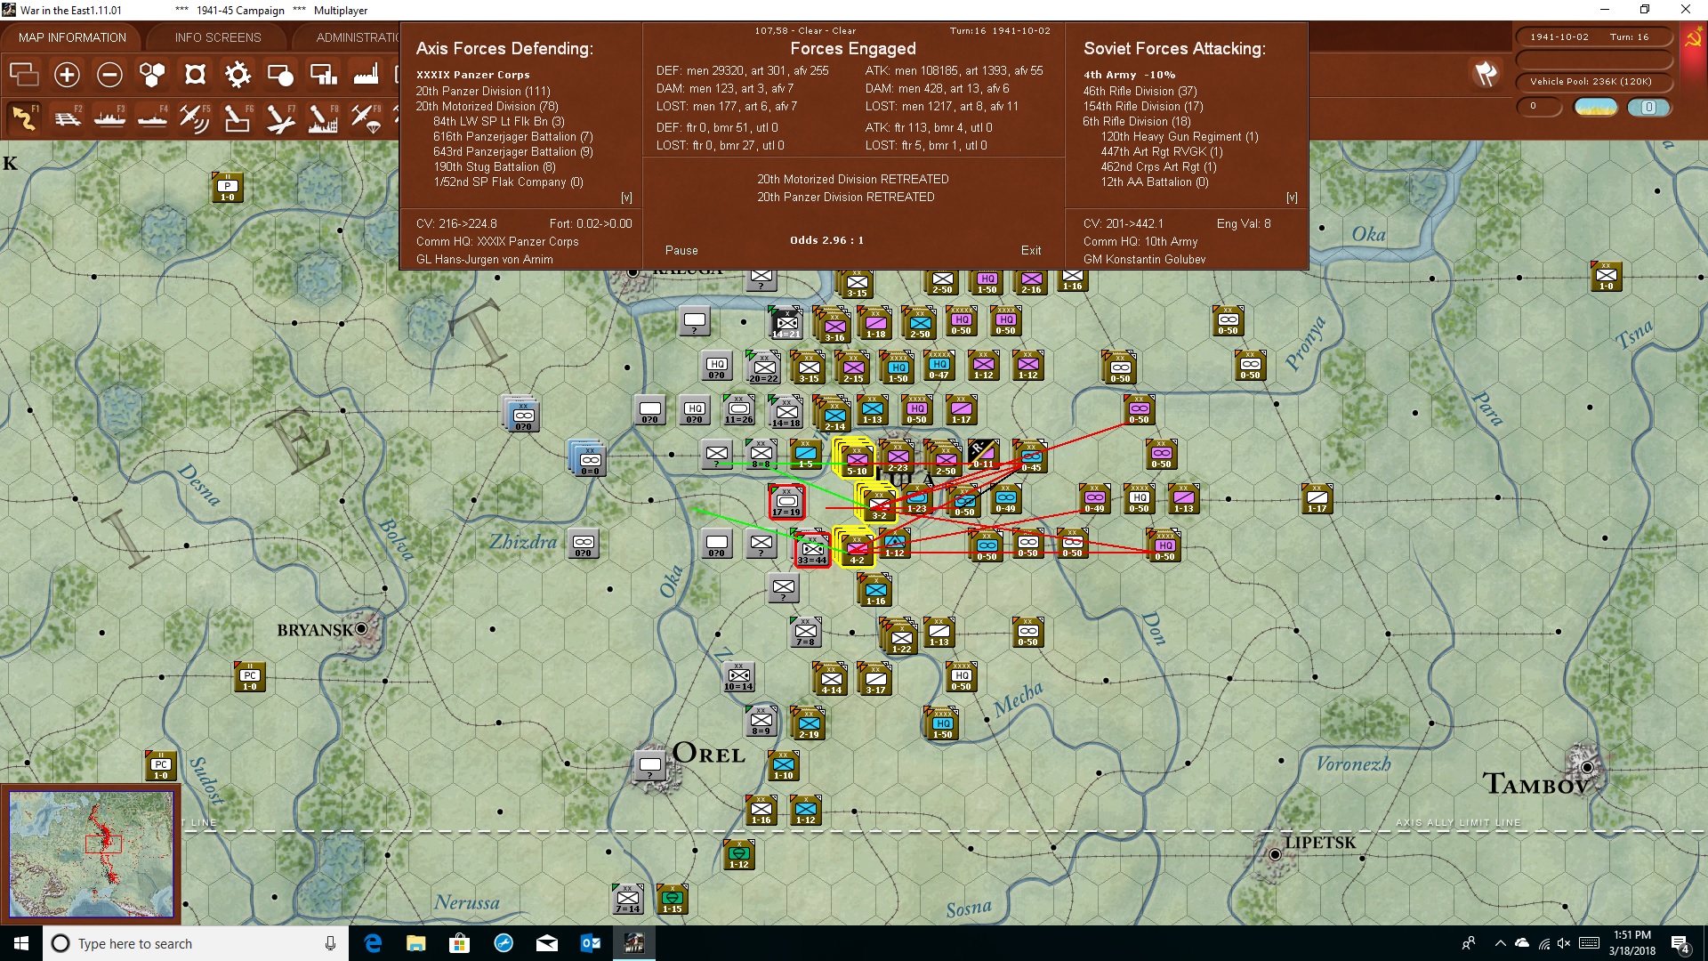Select the highlighted Soviet 4-2 unit counter
This screenshot has width=1708, height=961.
tap(857, 550)
